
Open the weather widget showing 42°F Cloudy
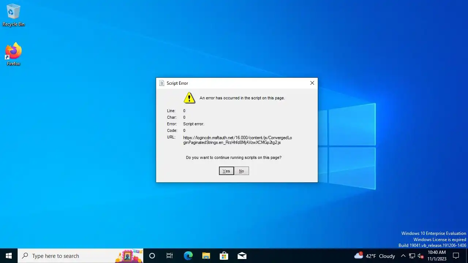pyautogui.click(x=375, y=256)
